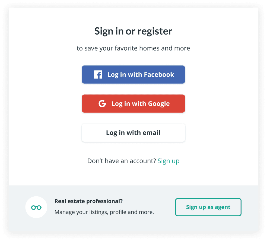
Task: Choose Log in with email
Action: tap(133, 133)
